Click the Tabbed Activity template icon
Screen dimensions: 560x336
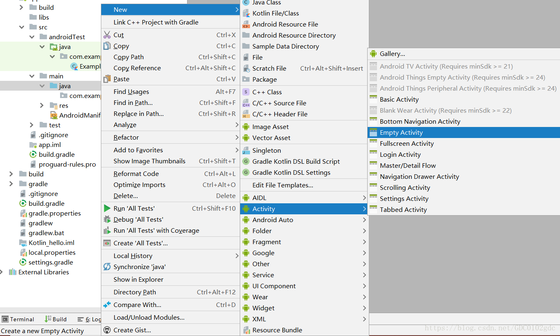[x=373, y=210]
